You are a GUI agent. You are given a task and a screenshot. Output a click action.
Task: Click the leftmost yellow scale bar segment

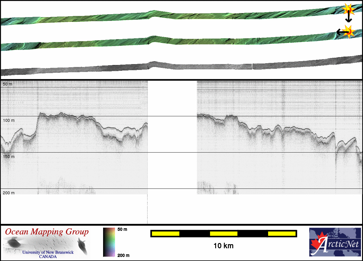166,233
